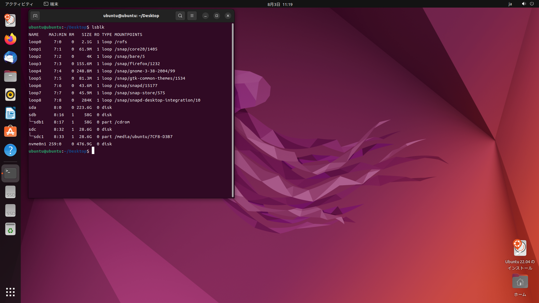Click the terminal vertical scrollbar
539x303 pixels.
232,110
